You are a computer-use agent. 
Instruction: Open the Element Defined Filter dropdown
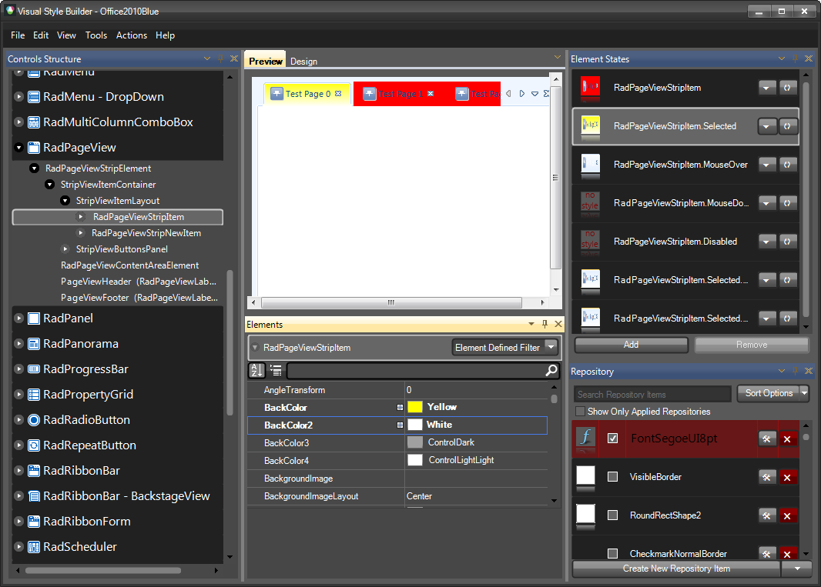(551, 347)
